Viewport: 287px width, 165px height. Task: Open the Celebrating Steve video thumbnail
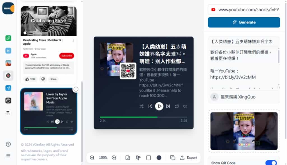point(49,21)
